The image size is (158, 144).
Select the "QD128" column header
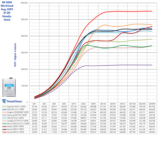(103, 104)
